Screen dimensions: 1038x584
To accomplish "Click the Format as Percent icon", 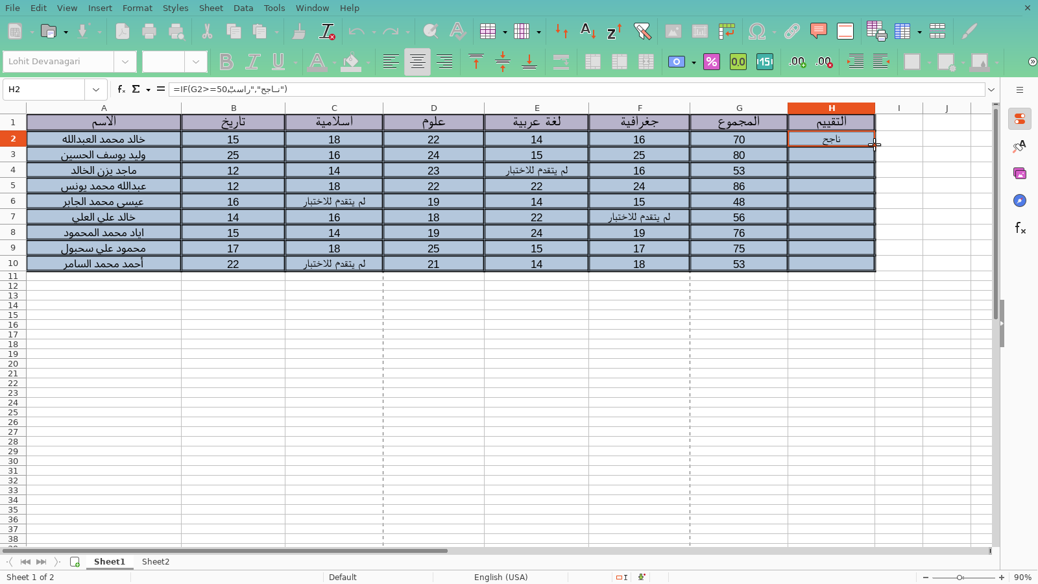I will (712, 62).
